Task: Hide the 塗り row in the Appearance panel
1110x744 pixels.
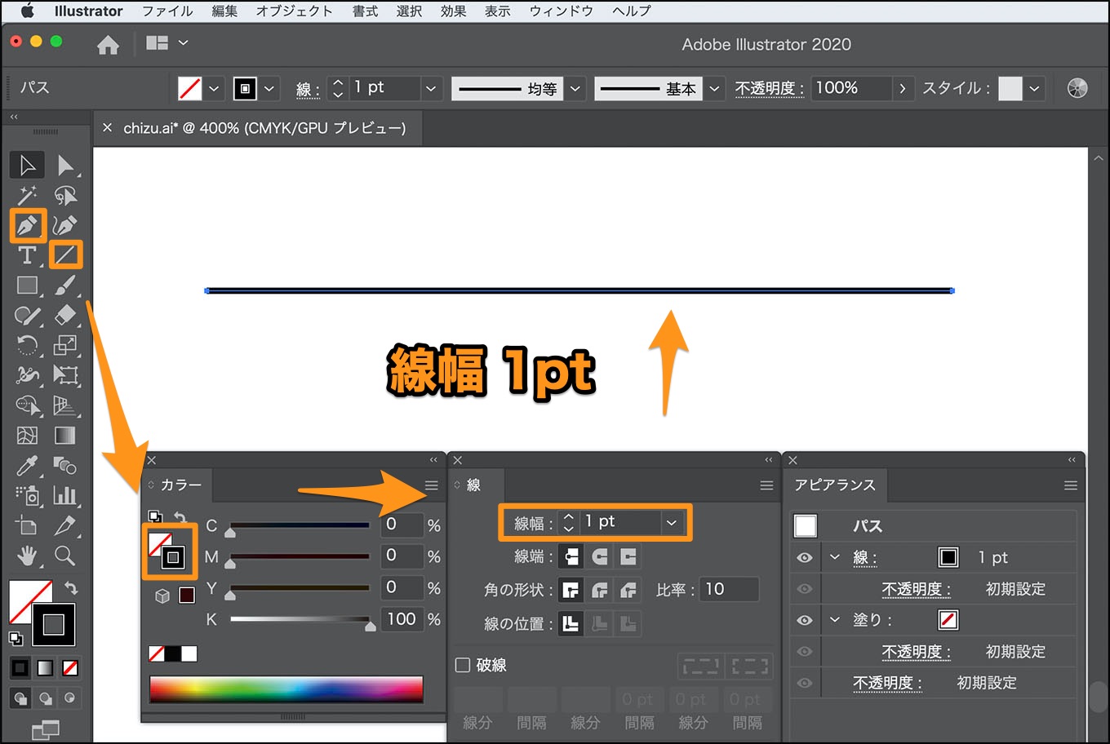Action: click(805, 620)
